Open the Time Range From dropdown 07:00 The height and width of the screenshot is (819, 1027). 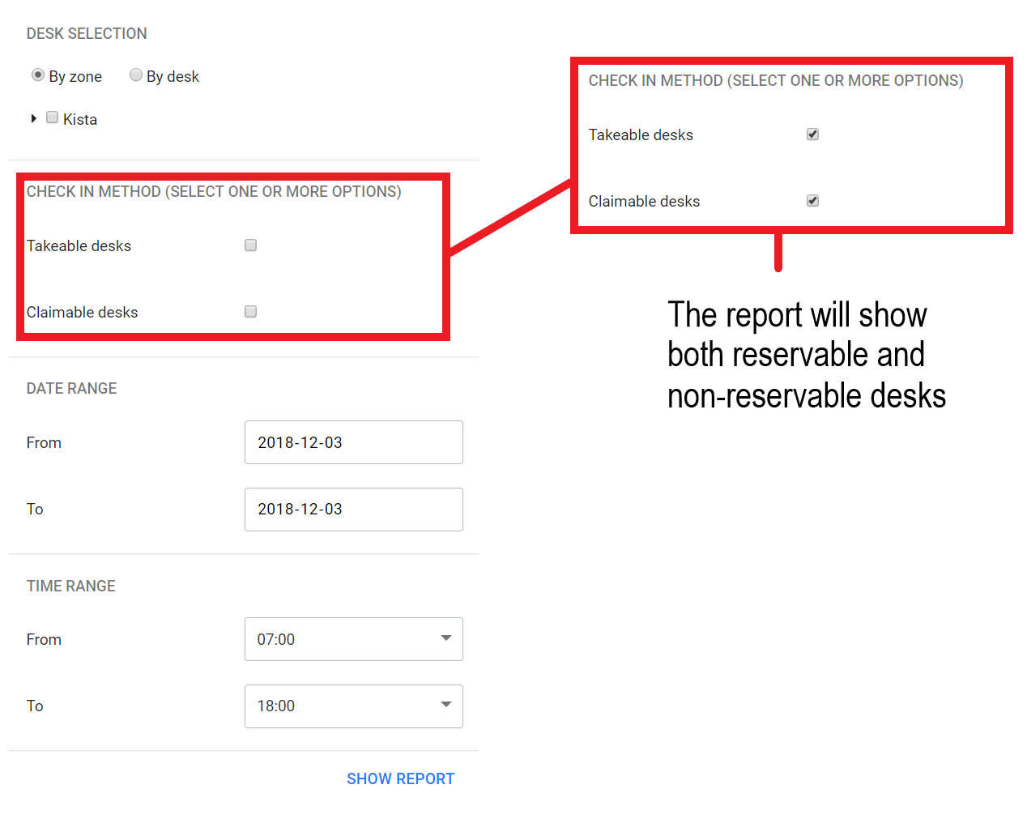(354, 639)
